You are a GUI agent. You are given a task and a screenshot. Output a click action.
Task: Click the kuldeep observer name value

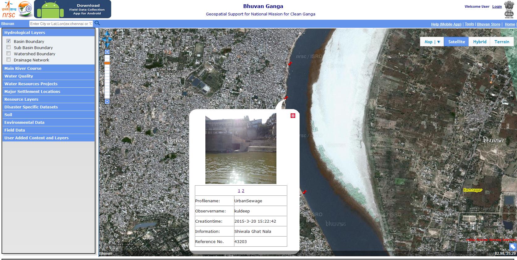pyautogui.click(x=242, y=211)
